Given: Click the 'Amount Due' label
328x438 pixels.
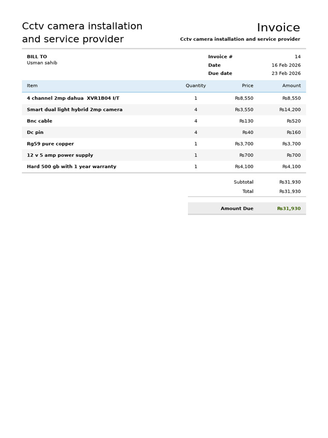Looking at the screenshot, I should tap(237, 208).
